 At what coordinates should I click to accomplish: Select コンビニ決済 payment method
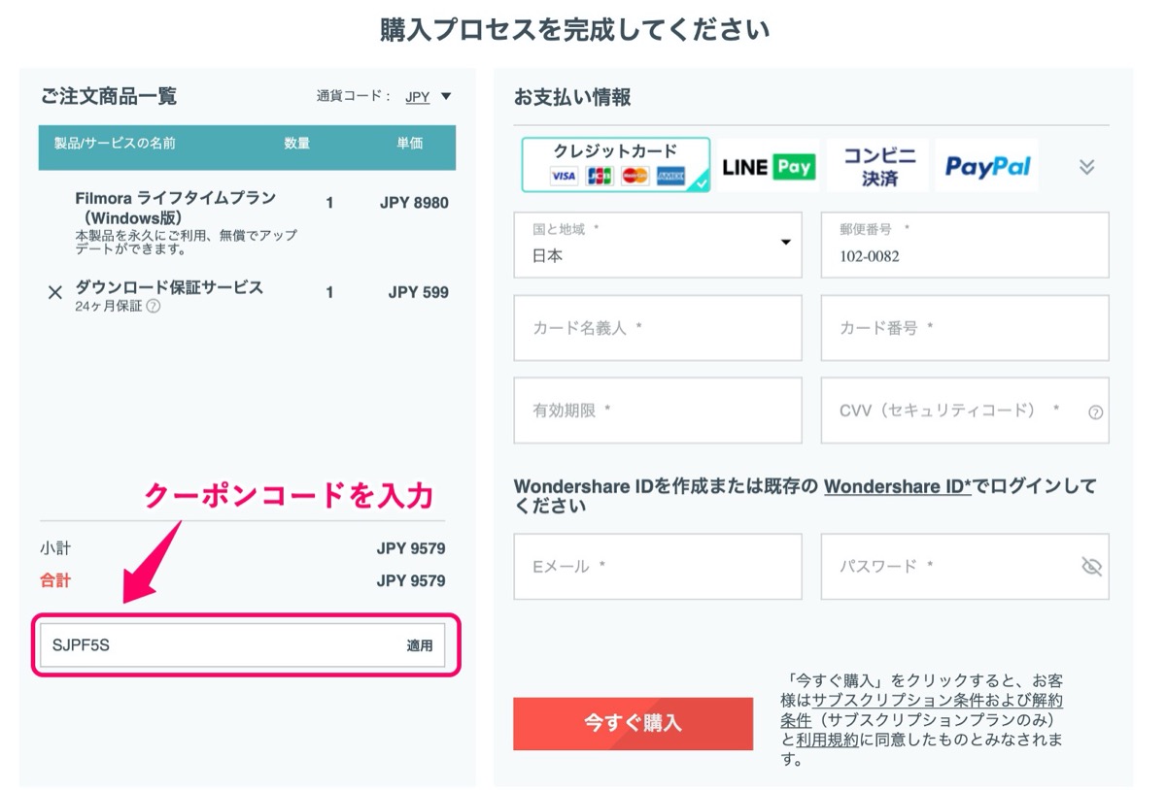pos(878,166)
